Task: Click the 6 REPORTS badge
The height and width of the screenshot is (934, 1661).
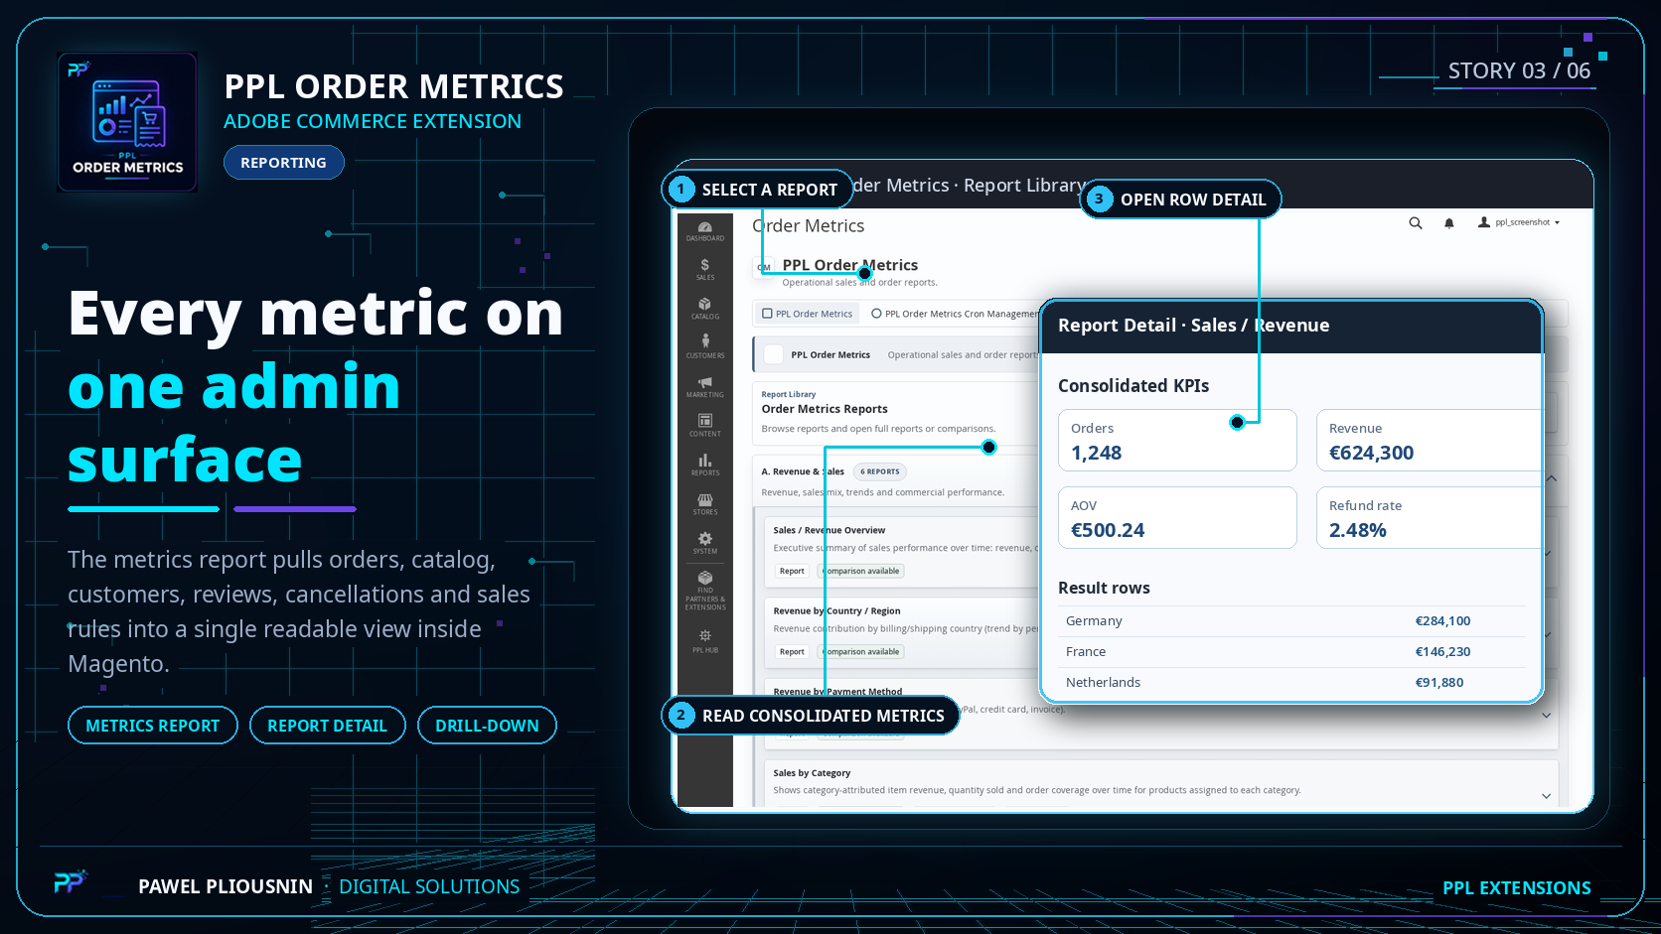Action: 880,471
